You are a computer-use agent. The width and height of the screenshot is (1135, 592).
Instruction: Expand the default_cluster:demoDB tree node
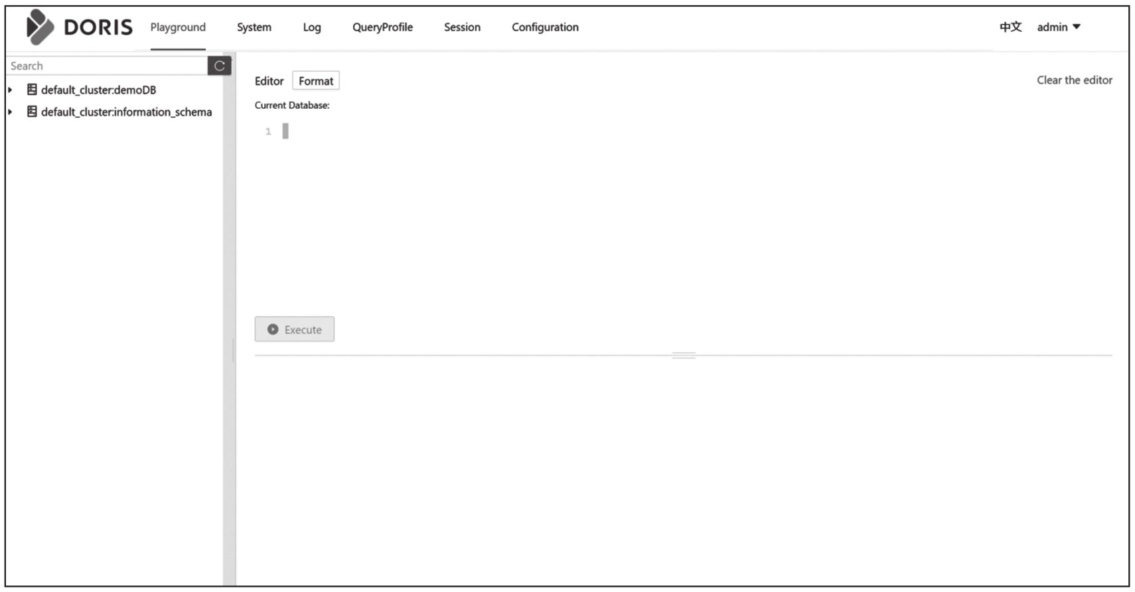click(x=10, y=90)
